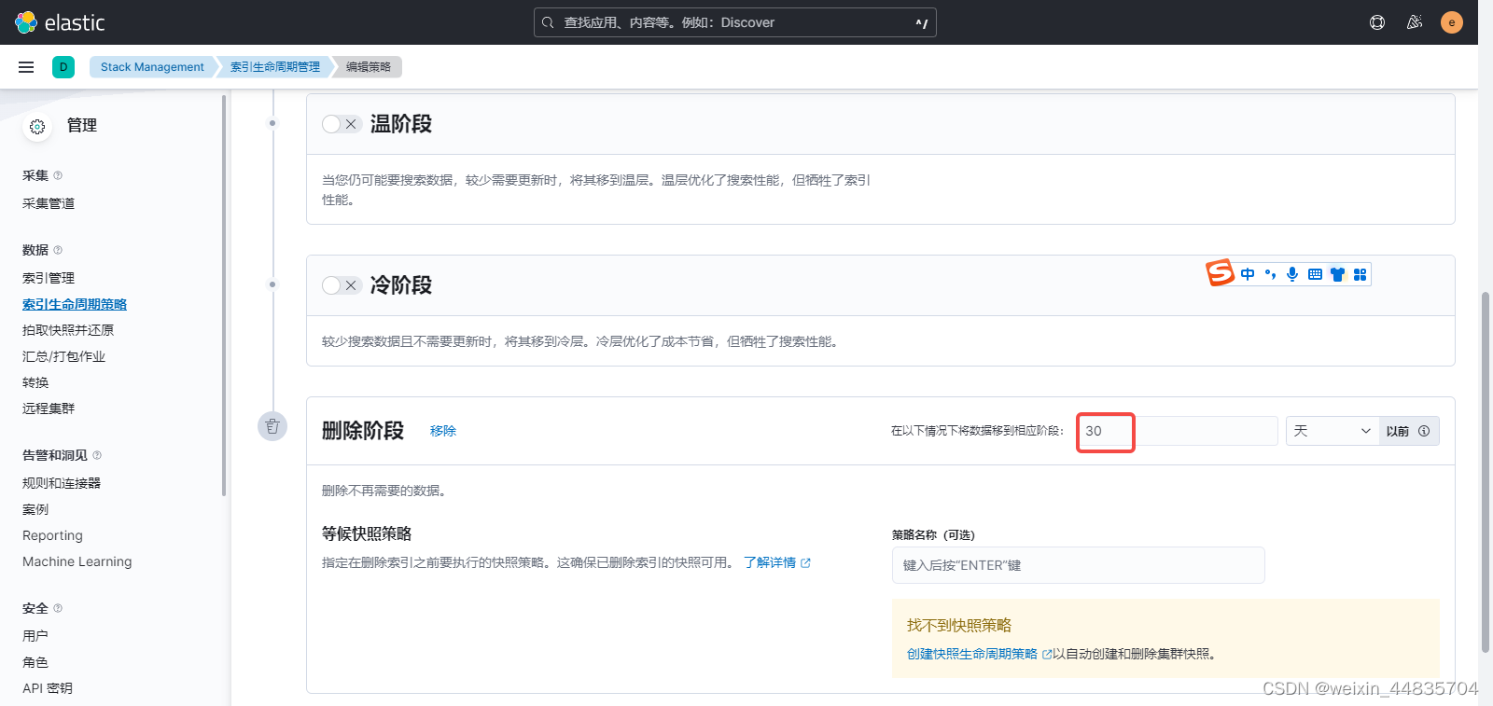Open 角色 in sidebar
This screenshot has height=706, width=1493.
35,662
